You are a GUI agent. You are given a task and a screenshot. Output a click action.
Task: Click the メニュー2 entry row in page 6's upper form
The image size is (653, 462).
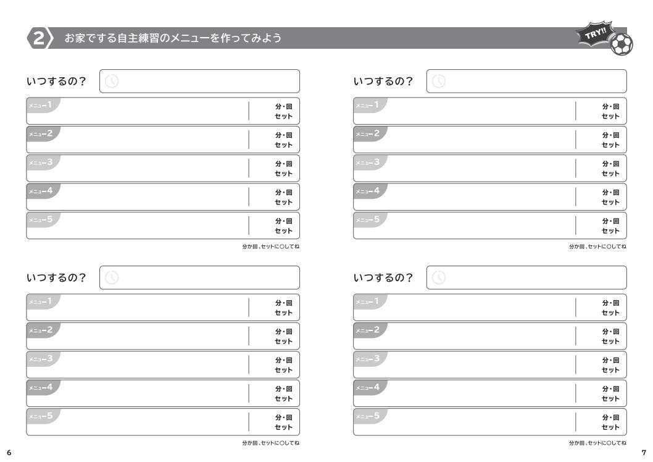[154, 140]
